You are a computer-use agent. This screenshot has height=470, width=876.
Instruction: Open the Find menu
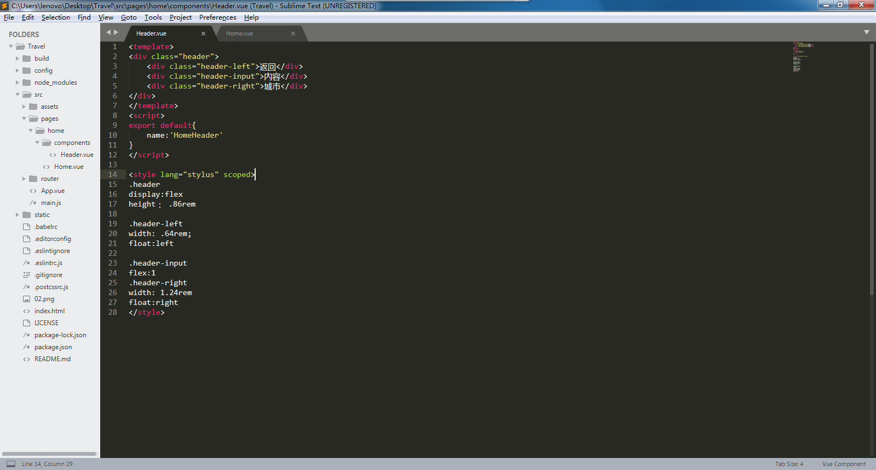click(84, 17)
